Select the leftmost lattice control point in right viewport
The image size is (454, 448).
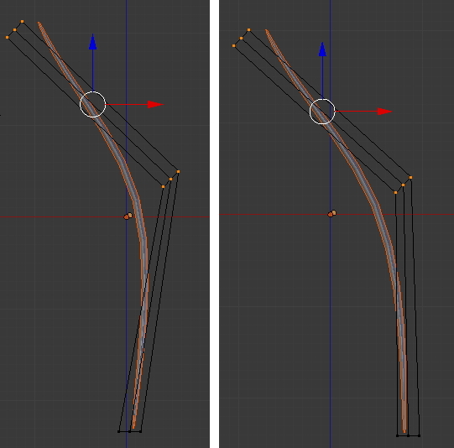tap(233, 46)
